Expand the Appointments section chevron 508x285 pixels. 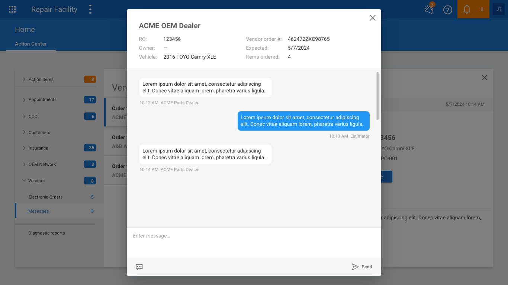tap(24, 99)
